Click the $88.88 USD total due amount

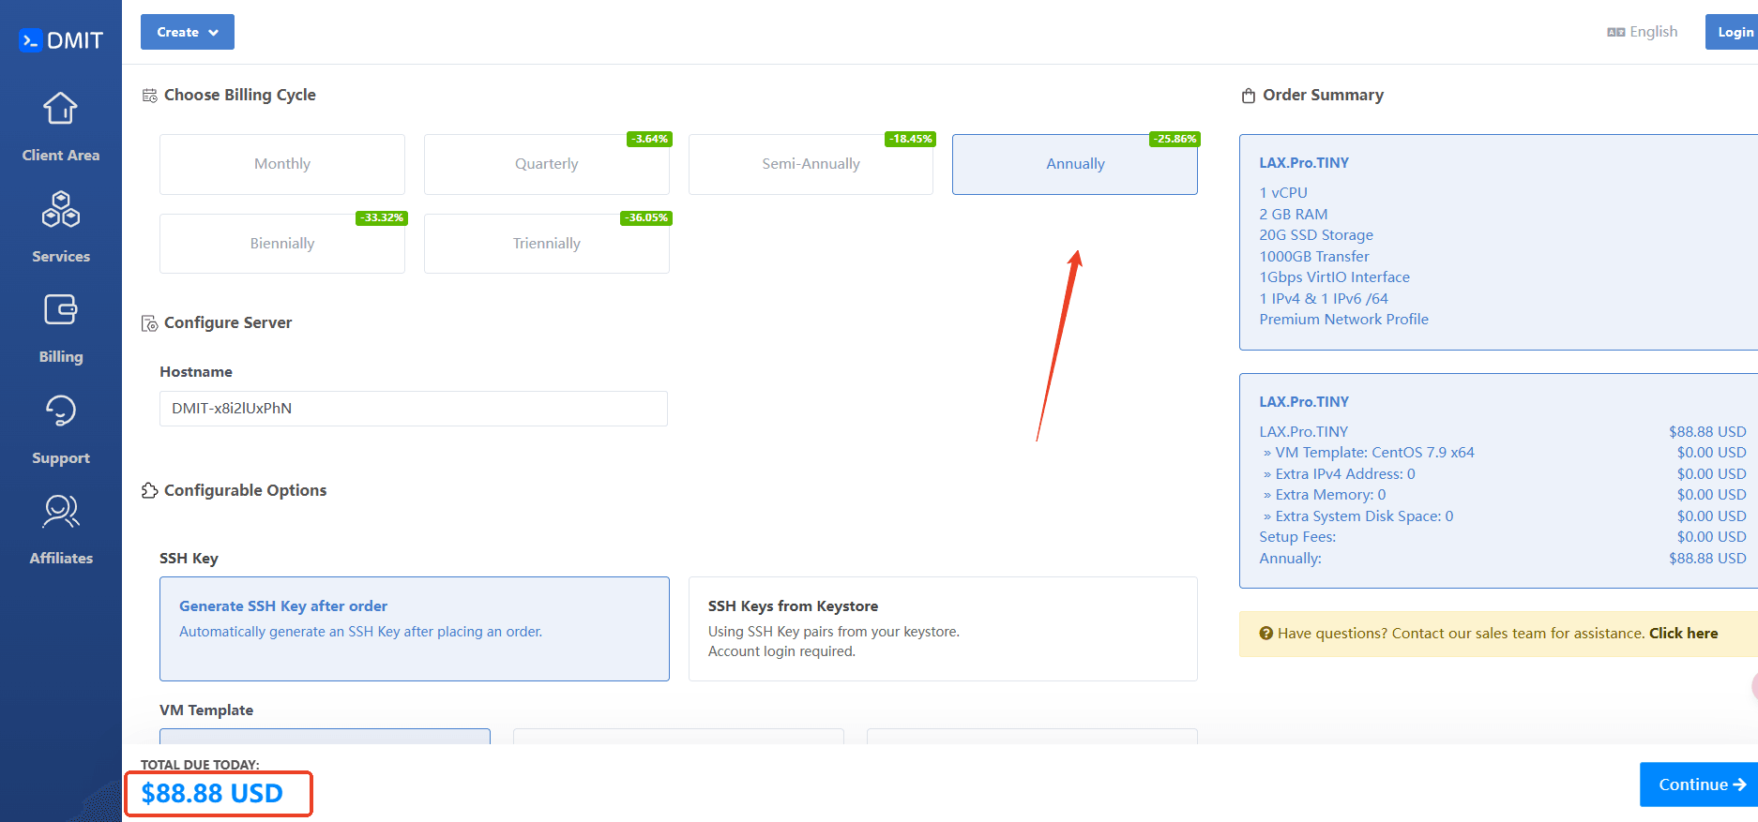click(x=212, y=794)
